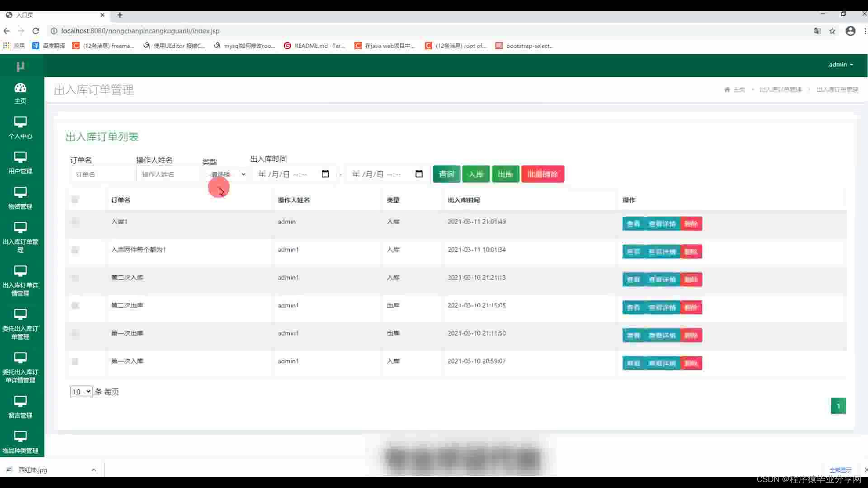
Task: Reload page with browser refresh icon
Action: pos(36,31)
